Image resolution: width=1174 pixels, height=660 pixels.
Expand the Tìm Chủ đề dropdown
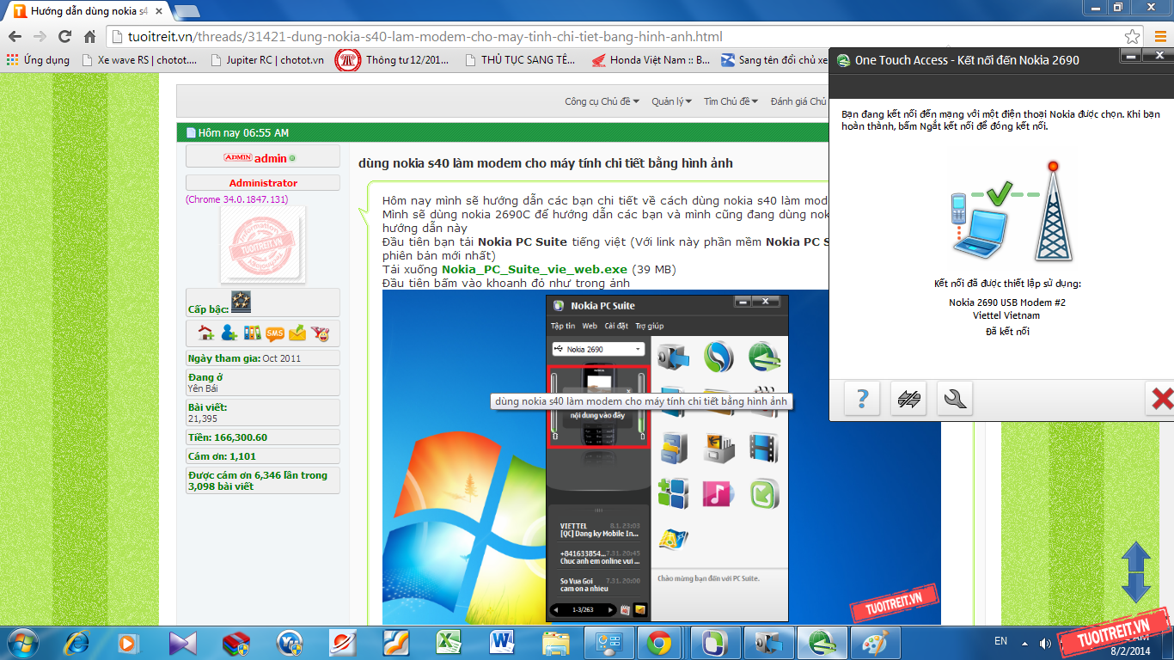pyautogui.click(x=731, y=101)
